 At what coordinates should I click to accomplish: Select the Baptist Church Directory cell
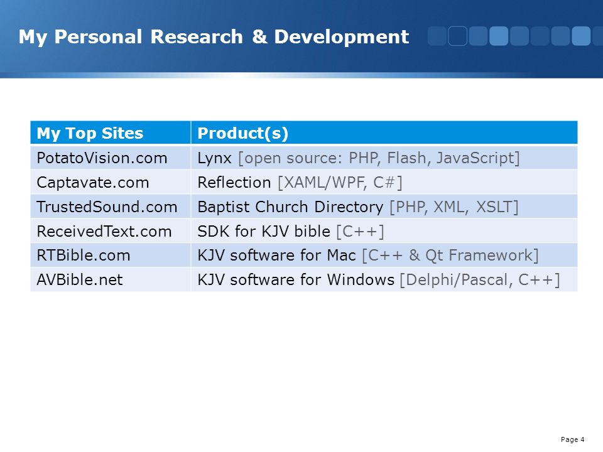coord(384,207)
